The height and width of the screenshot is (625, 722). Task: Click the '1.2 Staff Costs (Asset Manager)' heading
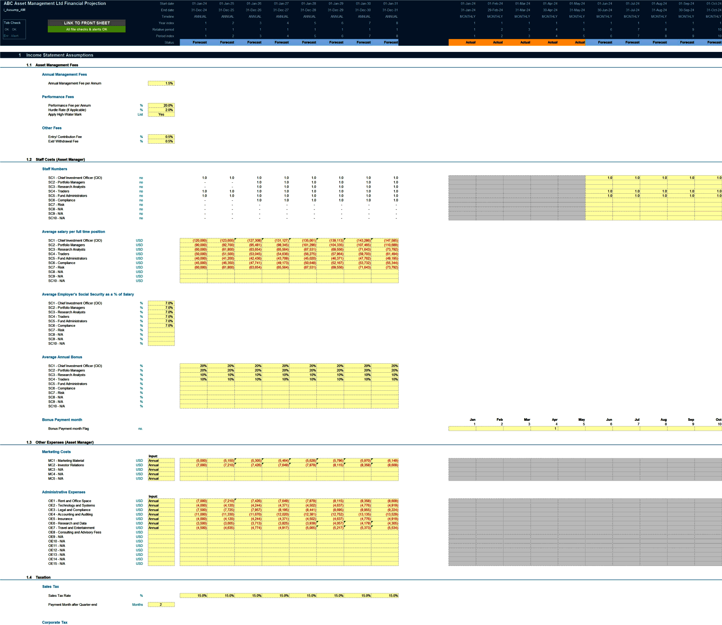[56, 159]
